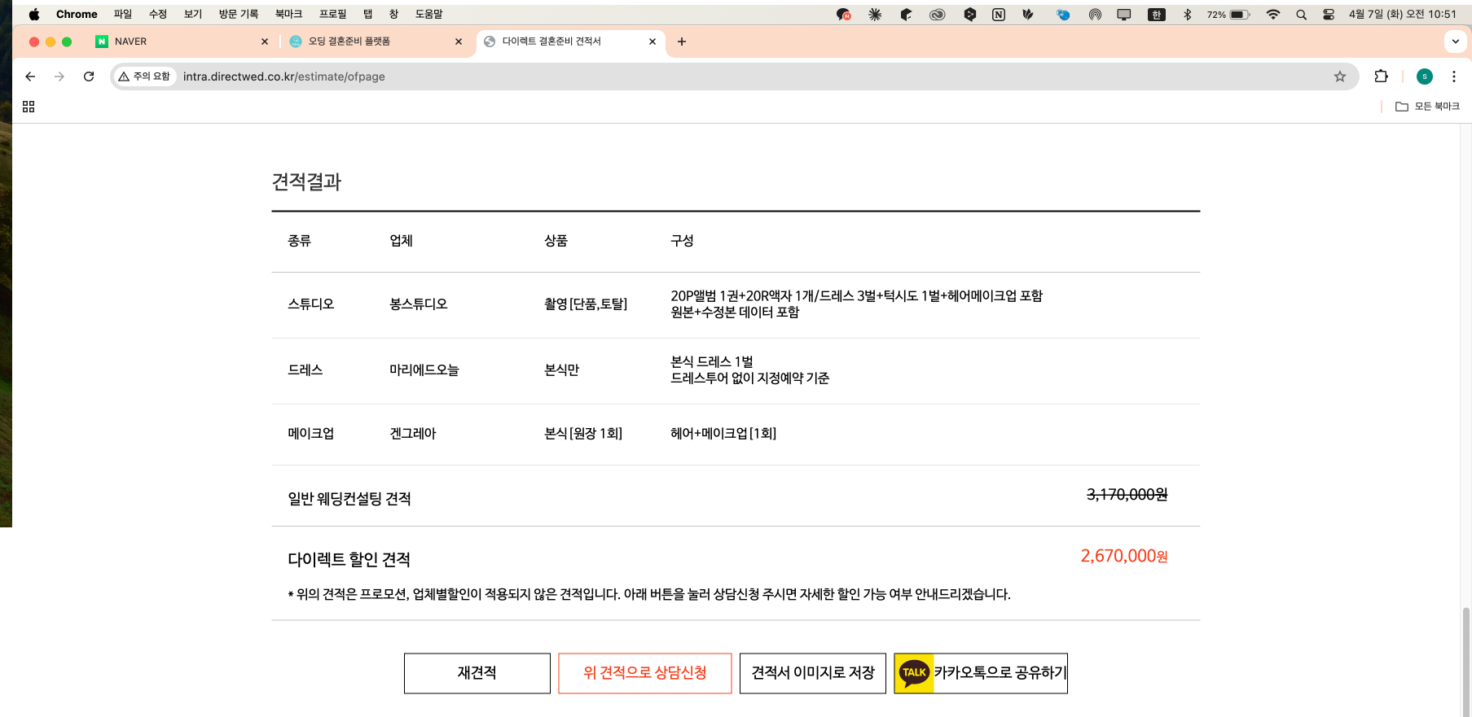Click the KakaoTalk TALK logo icon
1472x717 pixels.
[x=914, y=673]
